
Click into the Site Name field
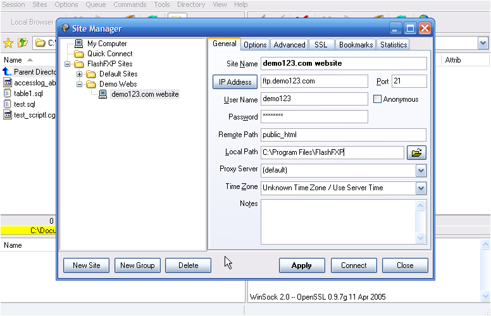tap(344, 63)
